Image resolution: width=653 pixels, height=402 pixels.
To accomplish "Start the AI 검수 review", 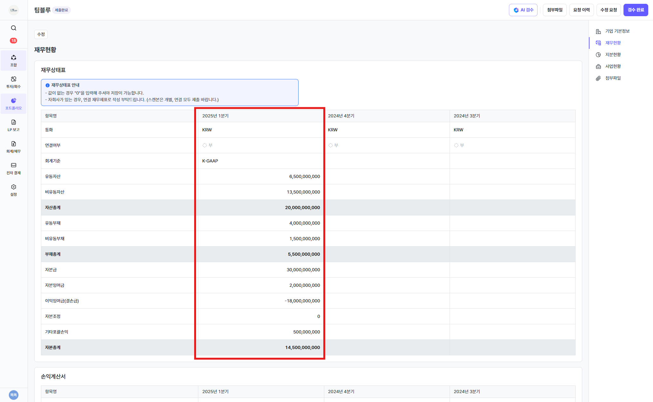I will [523, 10].
